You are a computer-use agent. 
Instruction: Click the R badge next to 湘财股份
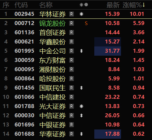pos(72,70)
